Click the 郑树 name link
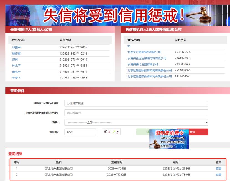The width and height of the screenshot is (230, 181). tap(15, 60)
